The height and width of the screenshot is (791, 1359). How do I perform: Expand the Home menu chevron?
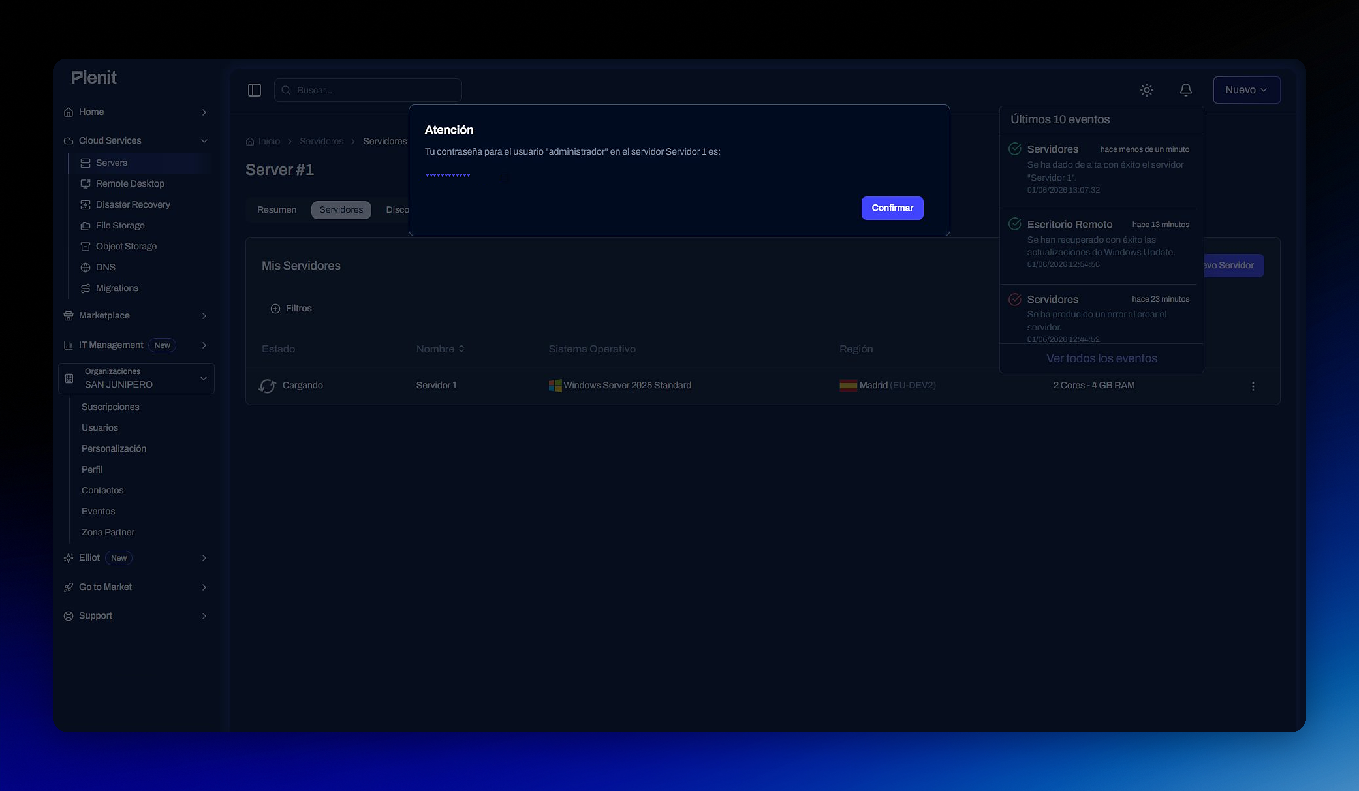click(204, 112)
